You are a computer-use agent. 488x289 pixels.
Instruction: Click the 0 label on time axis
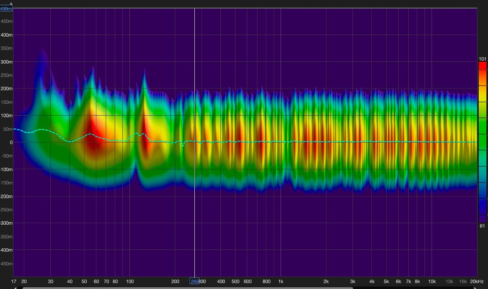pyautogui.click(x=11, y=142)
